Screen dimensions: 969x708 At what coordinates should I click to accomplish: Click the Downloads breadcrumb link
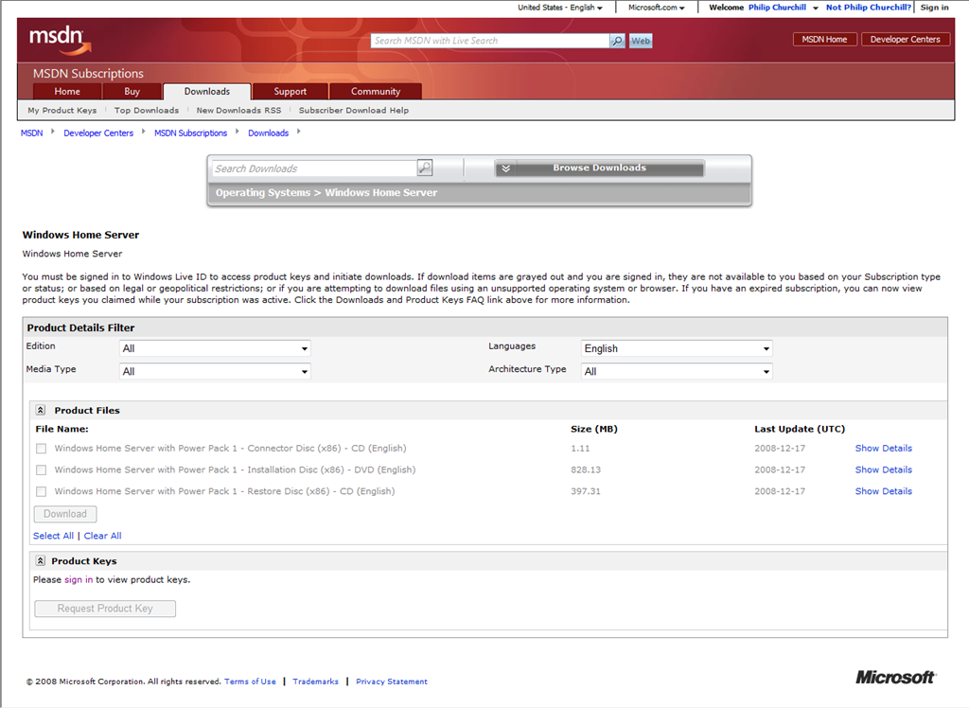coord(268,133)
